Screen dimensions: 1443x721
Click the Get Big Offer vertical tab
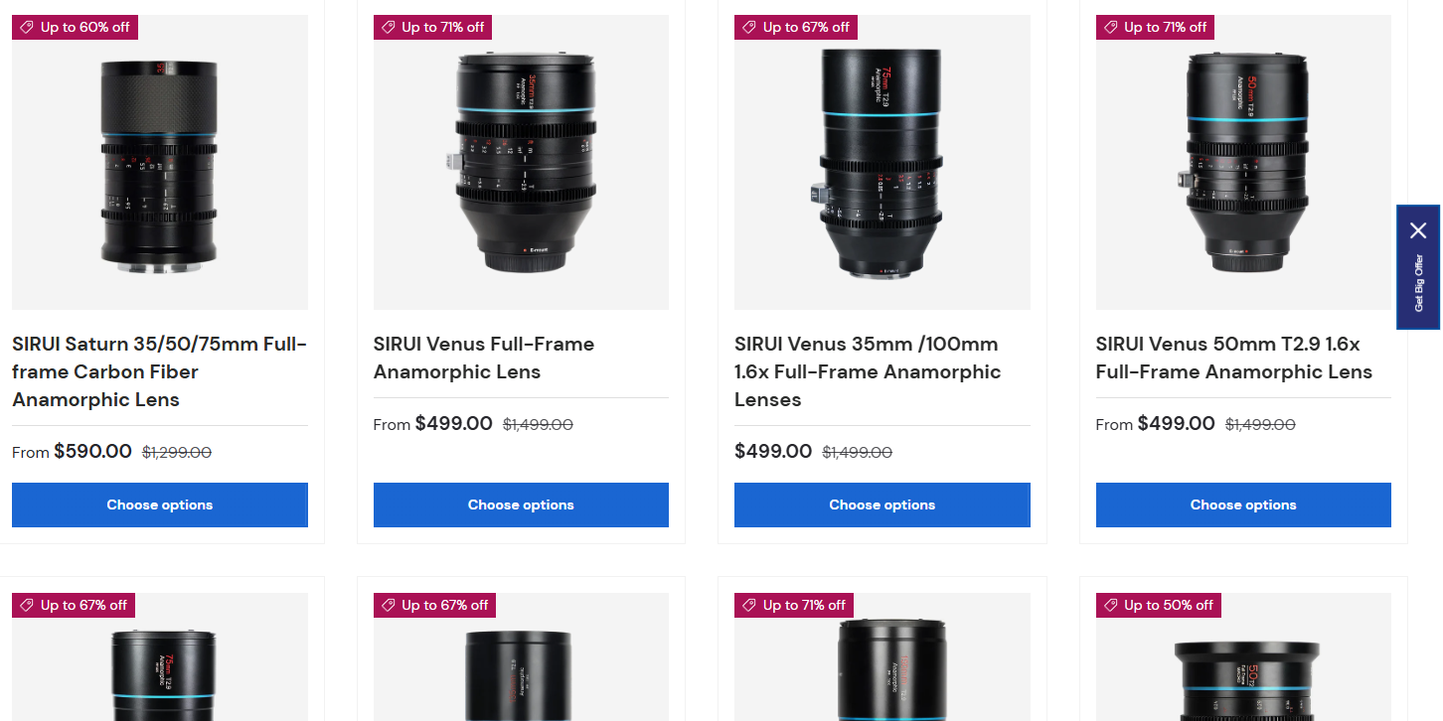pyautogui.click(x=1418, y=283)
